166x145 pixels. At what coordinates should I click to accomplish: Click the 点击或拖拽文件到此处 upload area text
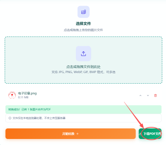(x=84, y=67)
